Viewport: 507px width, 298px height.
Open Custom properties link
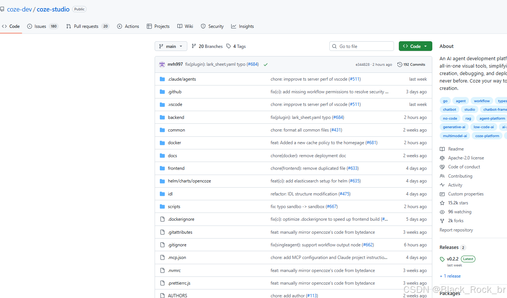pos(466,194)
